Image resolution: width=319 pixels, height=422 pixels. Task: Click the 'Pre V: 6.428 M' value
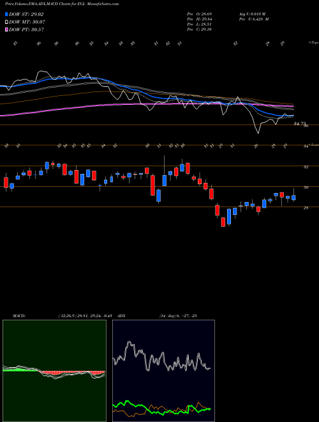(x=253, y=19)
